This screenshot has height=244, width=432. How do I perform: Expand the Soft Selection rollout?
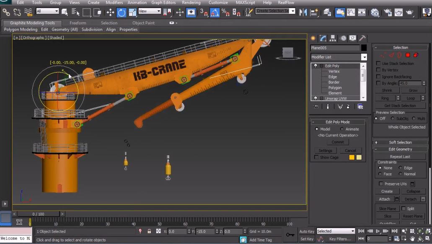tap(400, 142)
